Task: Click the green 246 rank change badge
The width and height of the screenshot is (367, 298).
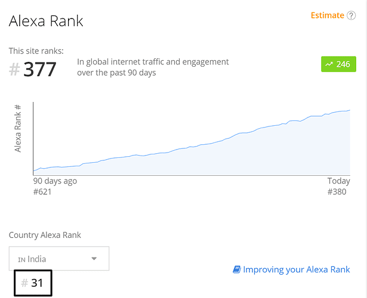Action: click(x=338, y=64)
